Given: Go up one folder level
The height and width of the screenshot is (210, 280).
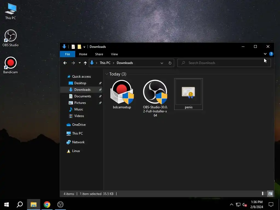Looking at the screenshot, I should pyautogui.click(x=85, y=63).
